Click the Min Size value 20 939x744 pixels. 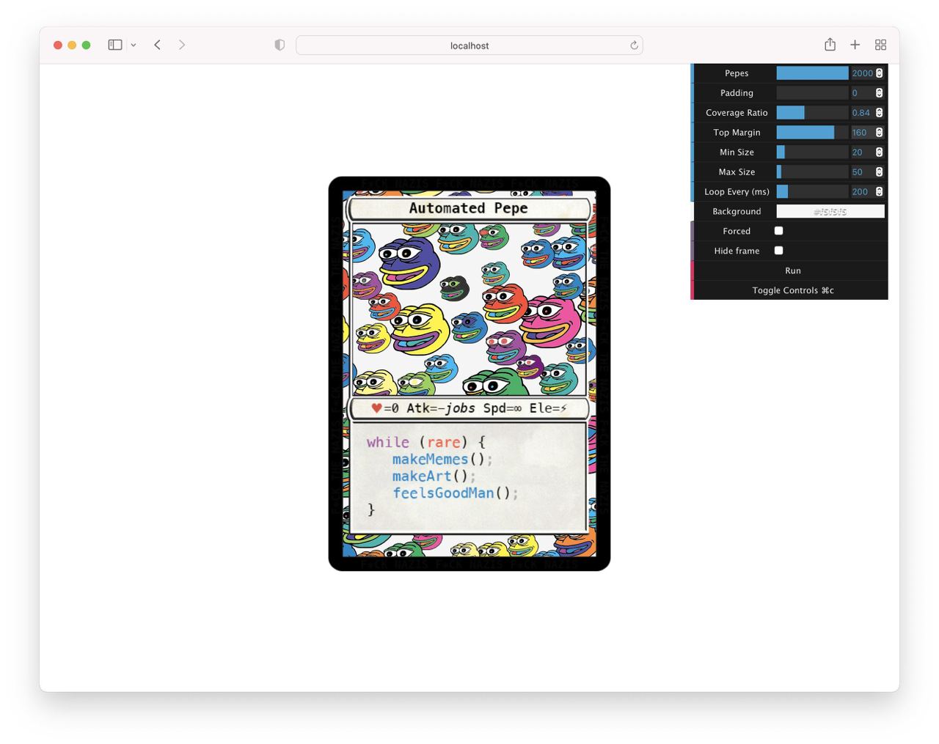pyautogui.click(x=862, y=152)
